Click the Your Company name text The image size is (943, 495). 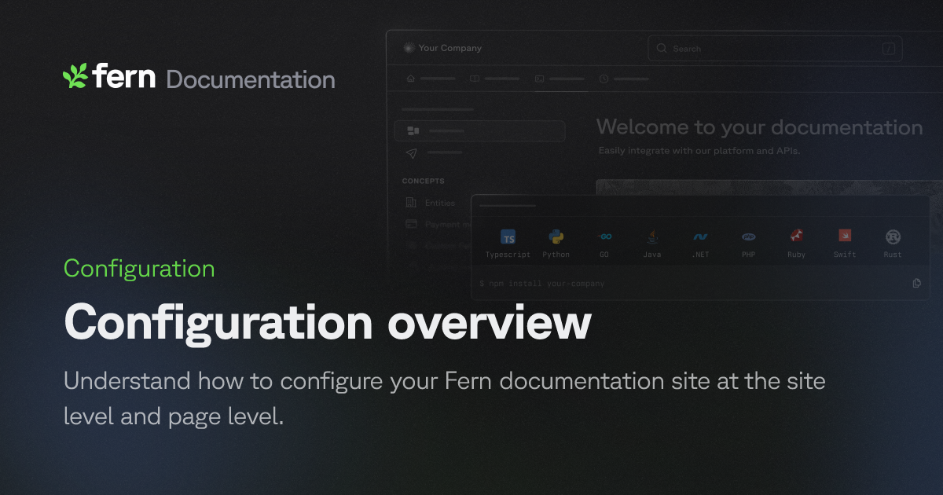click(450, 48)
